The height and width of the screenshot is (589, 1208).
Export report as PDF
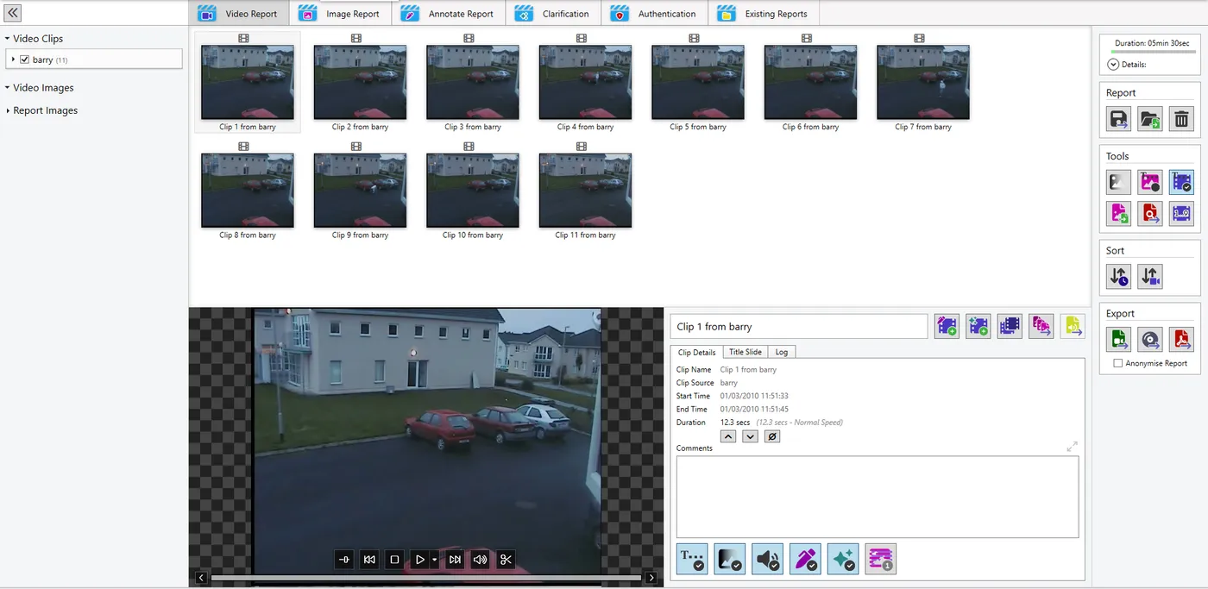[1181, 339]
